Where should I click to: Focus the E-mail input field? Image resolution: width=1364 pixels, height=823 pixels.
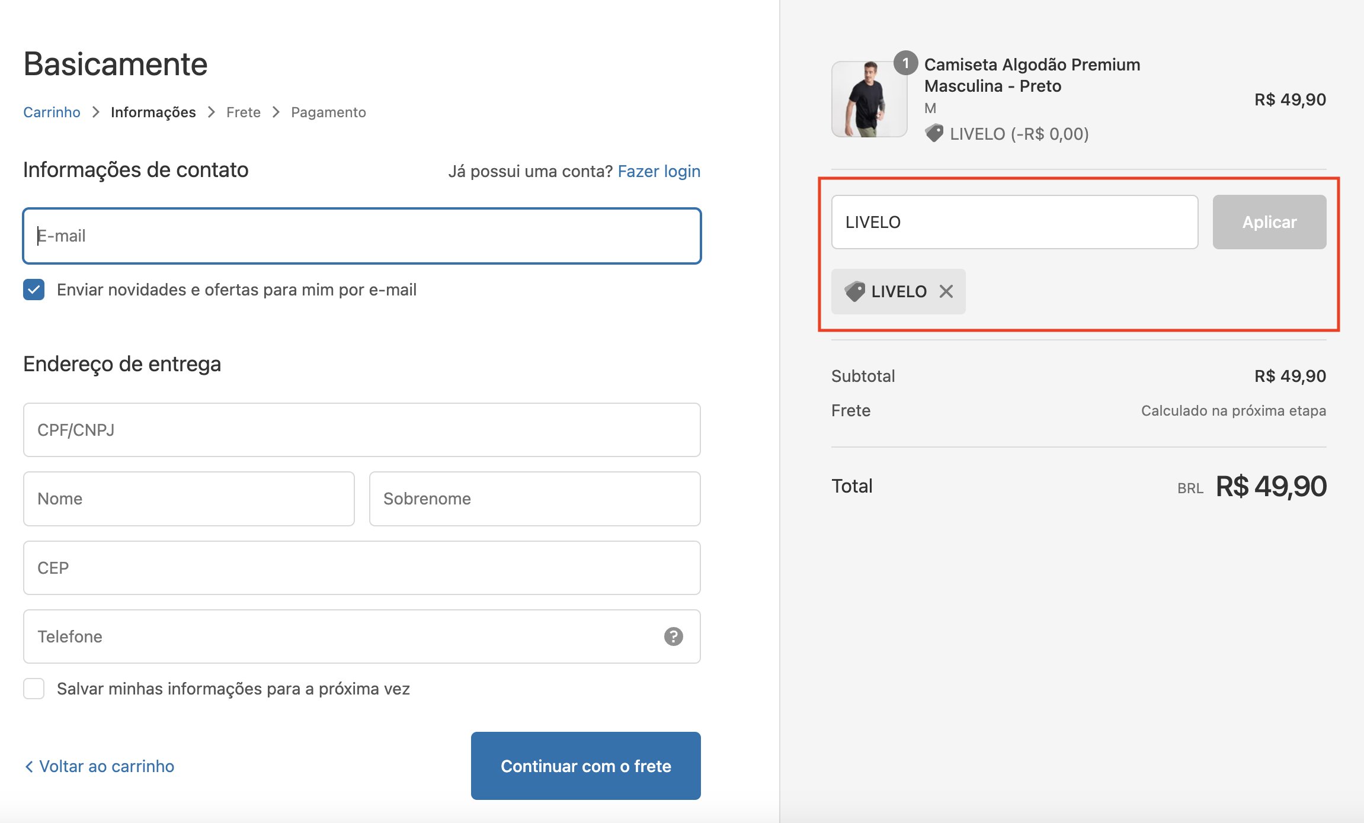click(x=362, y=236)
